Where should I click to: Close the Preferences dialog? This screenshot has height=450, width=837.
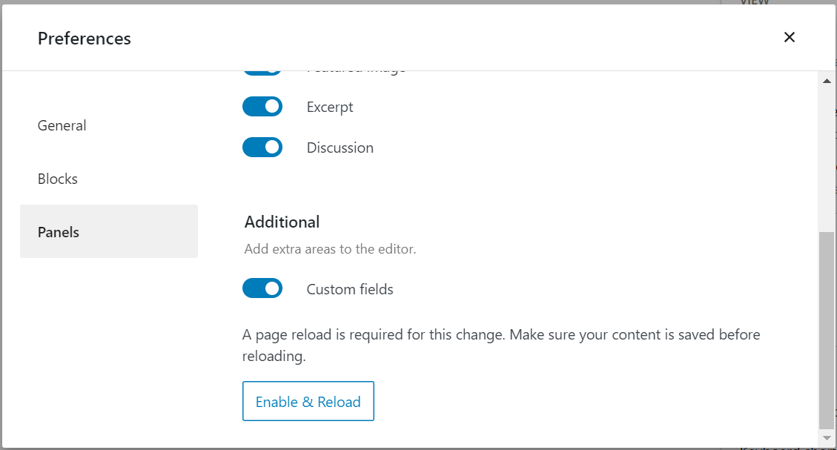[790, 37]
